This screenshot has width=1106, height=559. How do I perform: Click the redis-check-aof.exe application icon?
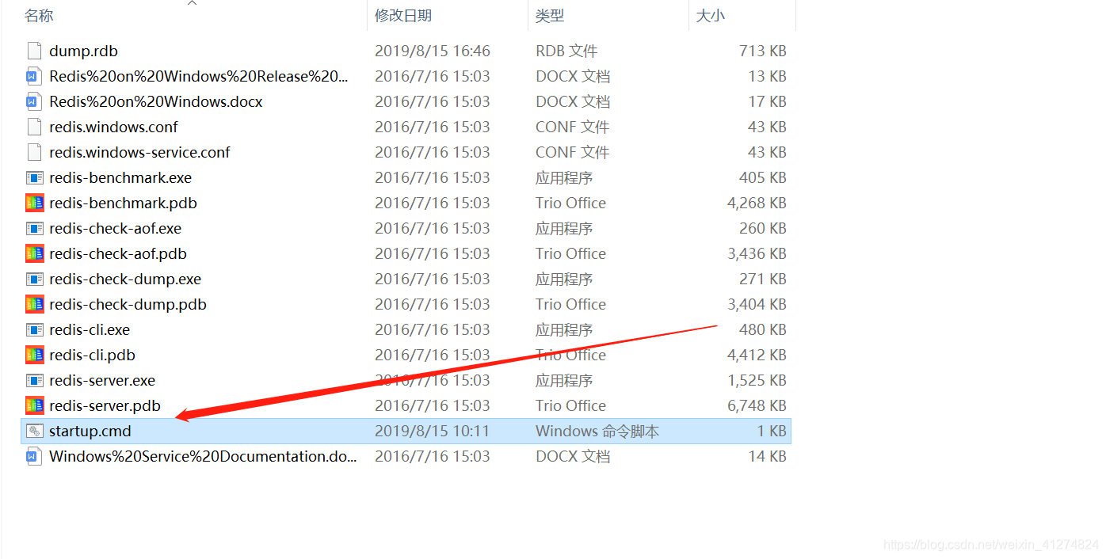pos(34,229)
